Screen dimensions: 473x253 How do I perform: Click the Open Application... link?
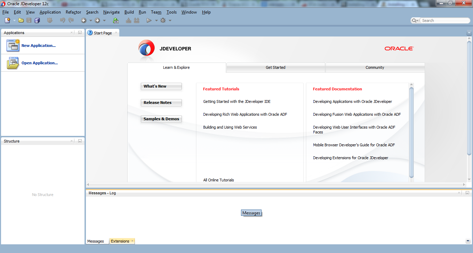[40, 63]
